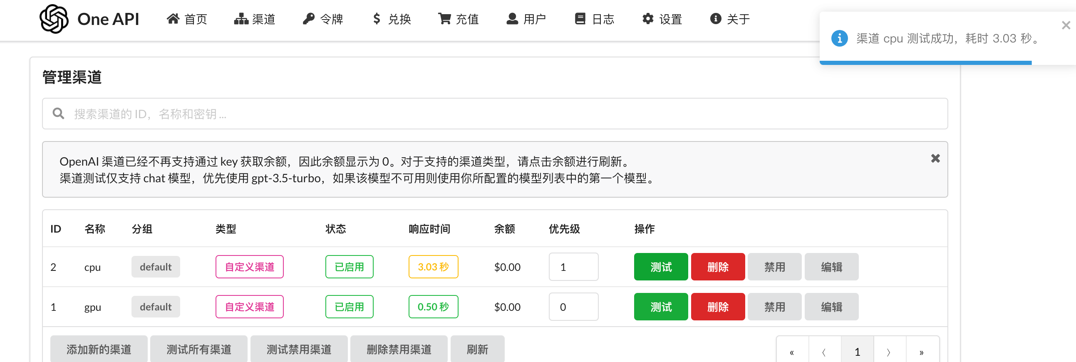This screenshot has width=1076, height=362.
Task: Click 添加新的渠道 to add channel
Action: point(99,349)
